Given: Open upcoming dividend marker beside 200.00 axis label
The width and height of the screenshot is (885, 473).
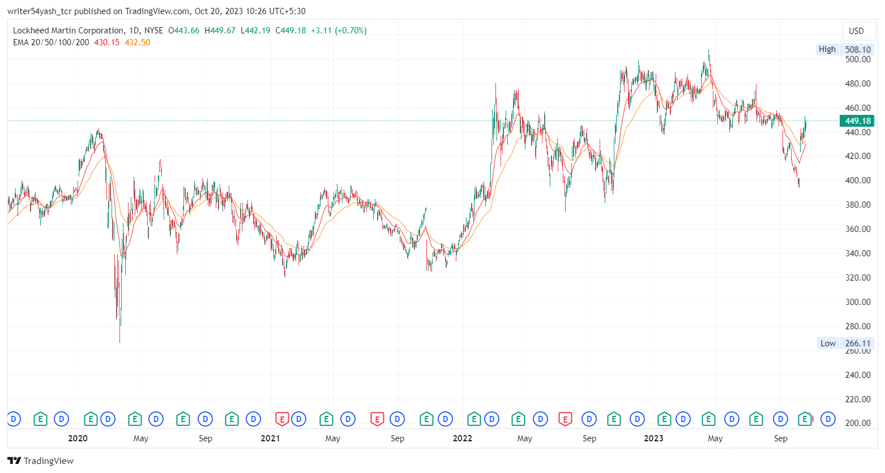Looking at the screenshot, I should point(828,419).
